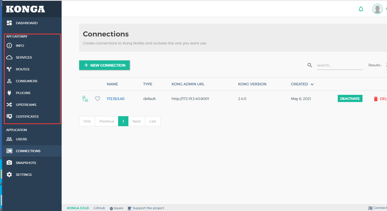Click the Dashboard grid icon
Image resolution: width=387 pixels, height=211 pixels.
coord(9,23)
